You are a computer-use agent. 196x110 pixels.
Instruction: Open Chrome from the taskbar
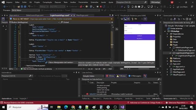[73, 107]
